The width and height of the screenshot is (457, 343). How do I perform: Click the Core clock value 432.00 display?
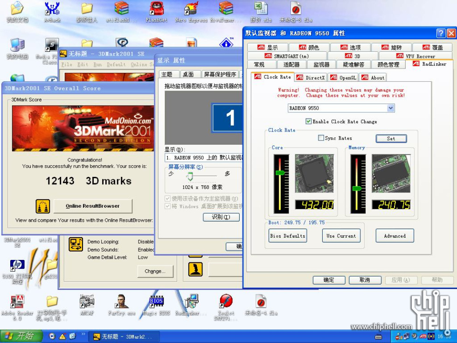coord(314,205)
